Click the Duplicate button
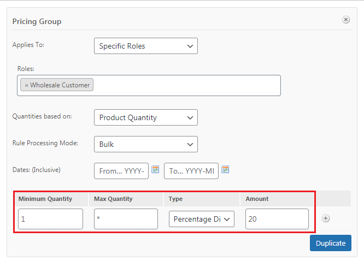Viewport: 364px width, 261px height. (x=331, y=243)
